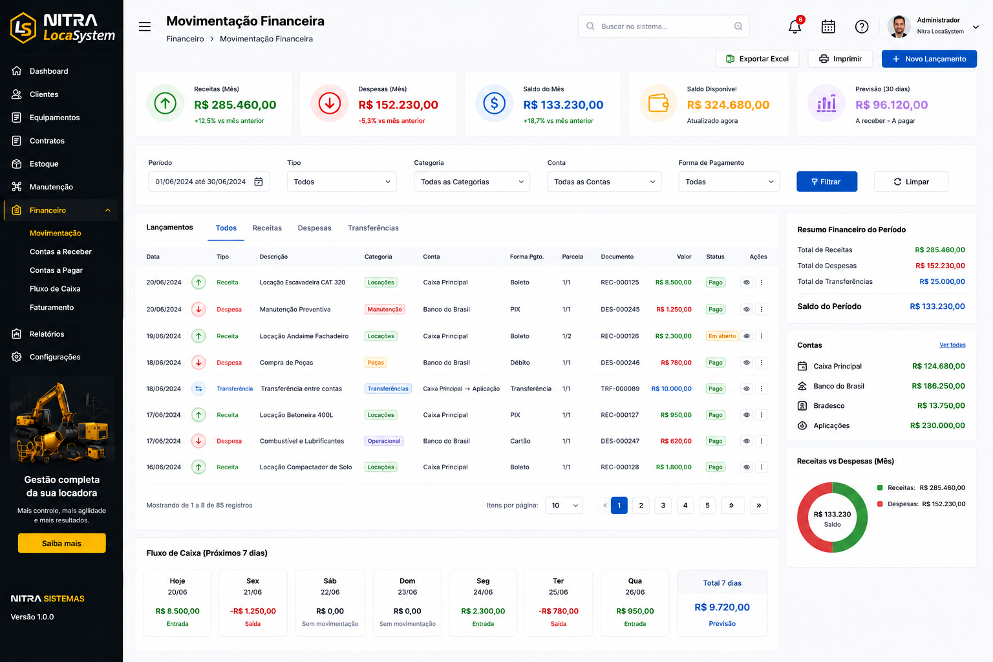Open the notifications bell icon
The image size is (993, 662).
point(795,27)
